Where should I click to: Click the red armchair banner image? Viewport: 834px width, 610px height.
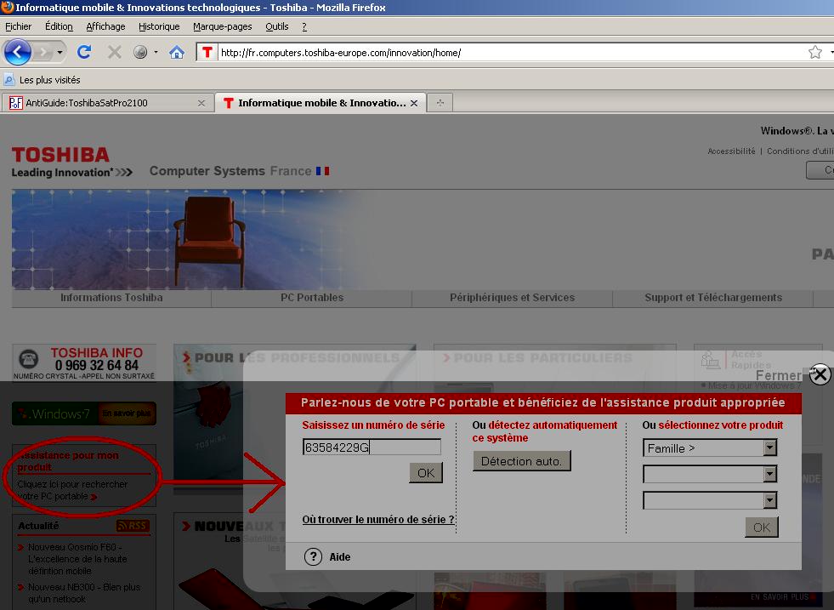210,241
